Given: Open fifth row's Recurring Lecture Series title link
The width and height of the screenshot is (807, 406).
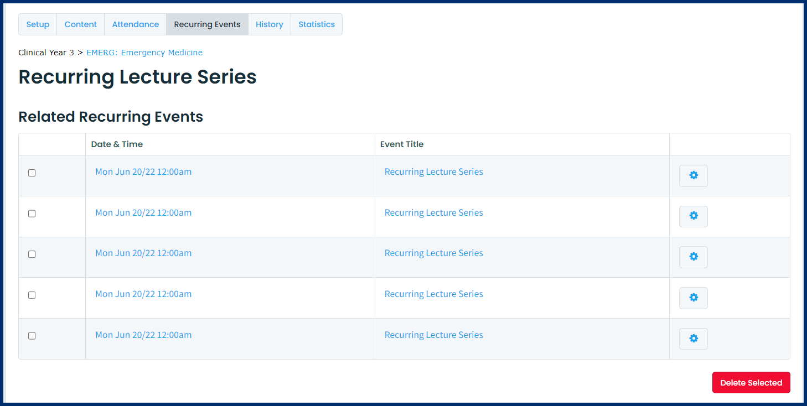Looking at the screenshot, I should tap(433, 335).
